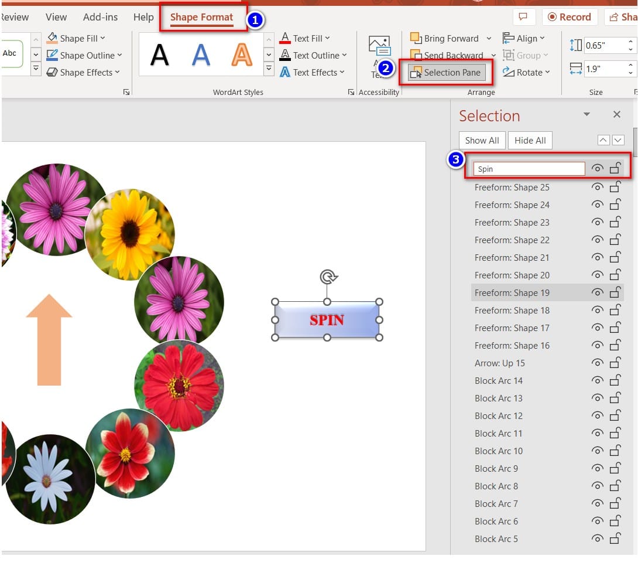The image size is (638, 586).
Task: Toggle visibility of Block Arc 10
Action: click(x=597, y=451)
